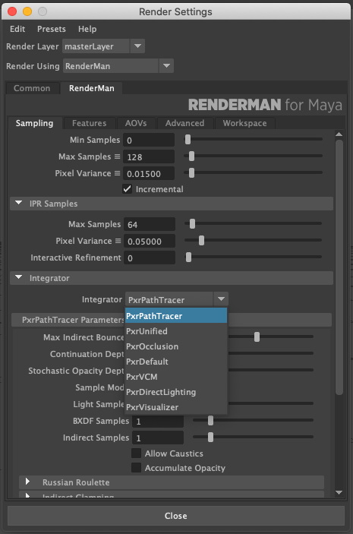Select the Sampling tab
The image size is (353, 534).
pos(34,123)
